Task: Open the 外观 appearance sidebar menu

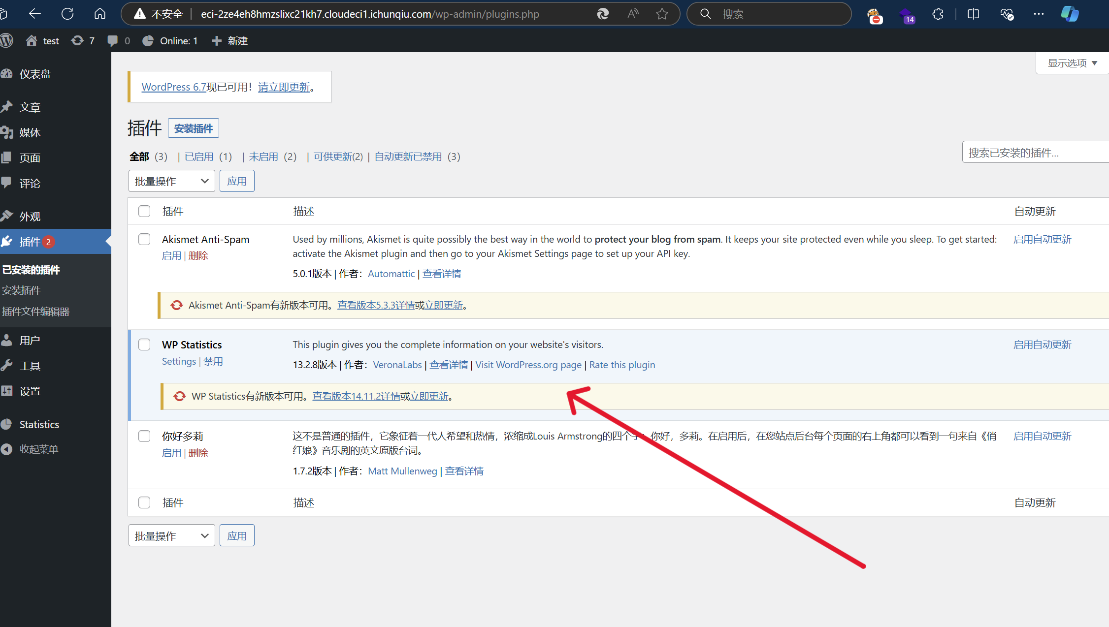Action: tap(30, 217)
